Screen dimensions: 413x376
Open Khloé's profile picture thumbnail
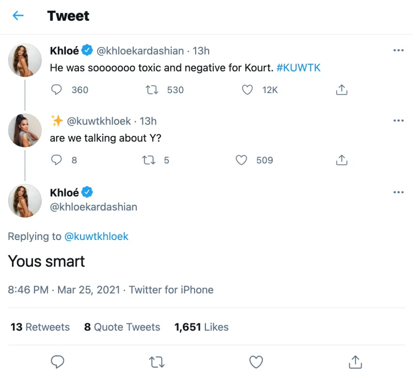(24, 60)
